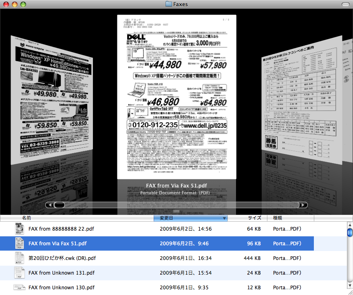The width and height of the screenshot is (353, 295).
Task: Click the 444 KB size cell
Action: click(x=252, y=258)
